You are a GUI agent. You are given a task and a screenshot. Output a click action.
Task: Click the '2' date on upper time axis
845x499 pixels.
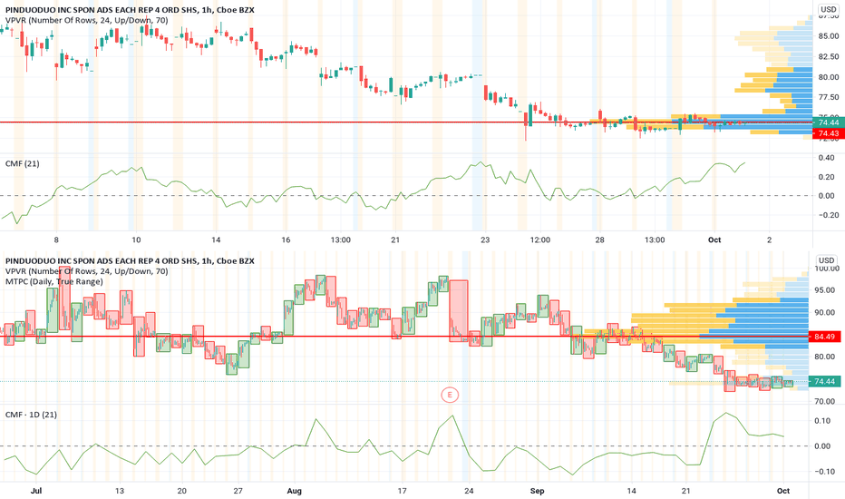pyautogui.click(x=769, y=240)
